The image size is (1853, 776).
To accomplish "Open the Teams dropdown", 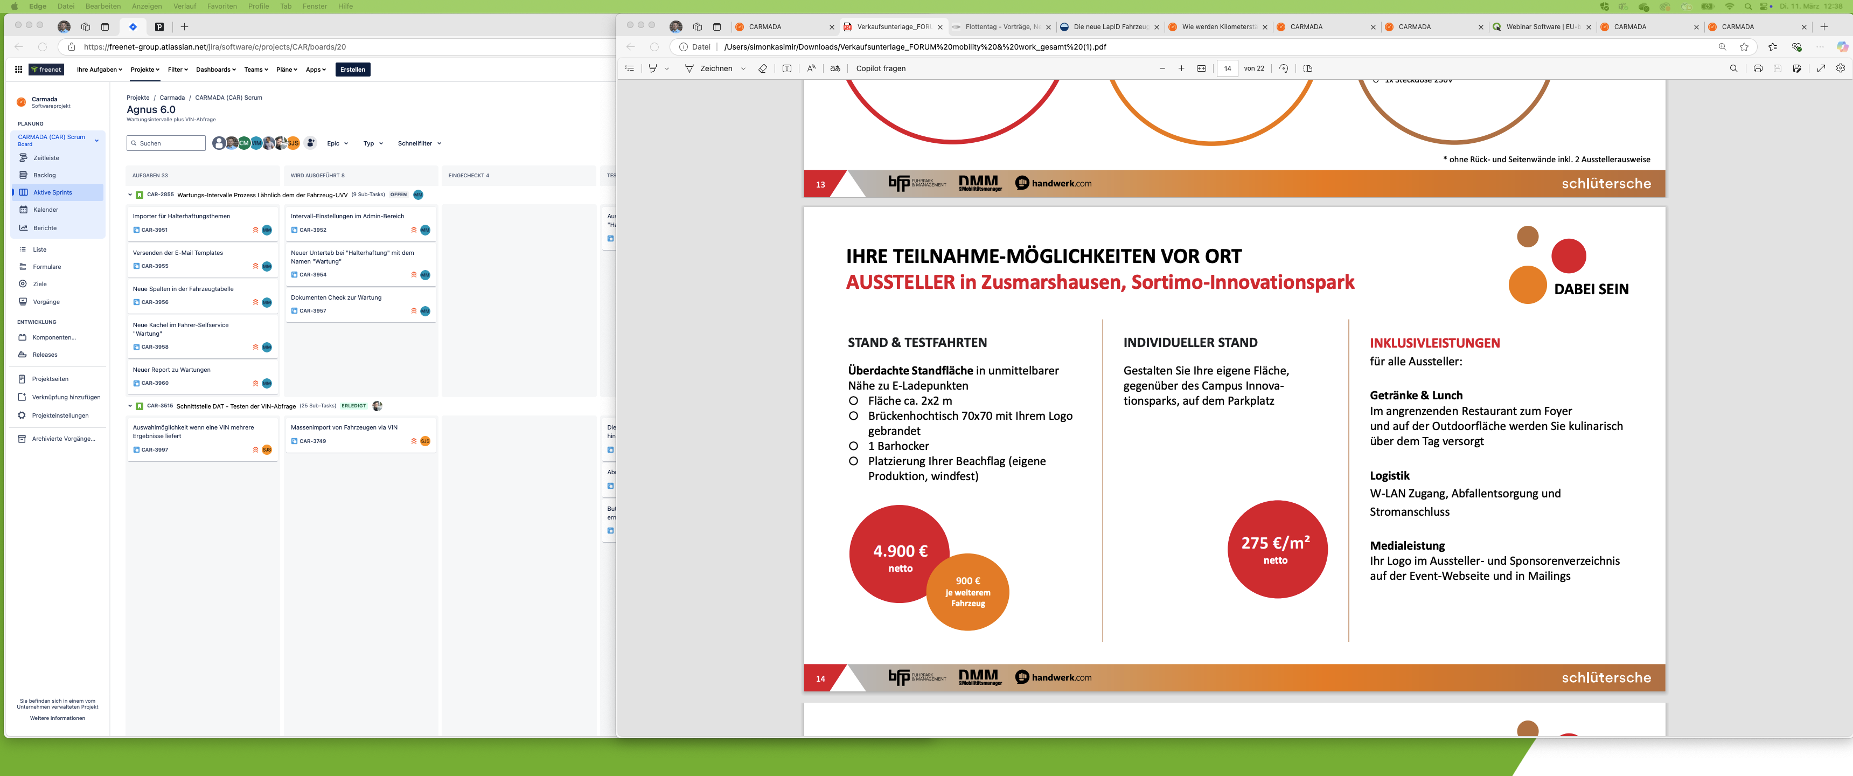I will 256,70.
